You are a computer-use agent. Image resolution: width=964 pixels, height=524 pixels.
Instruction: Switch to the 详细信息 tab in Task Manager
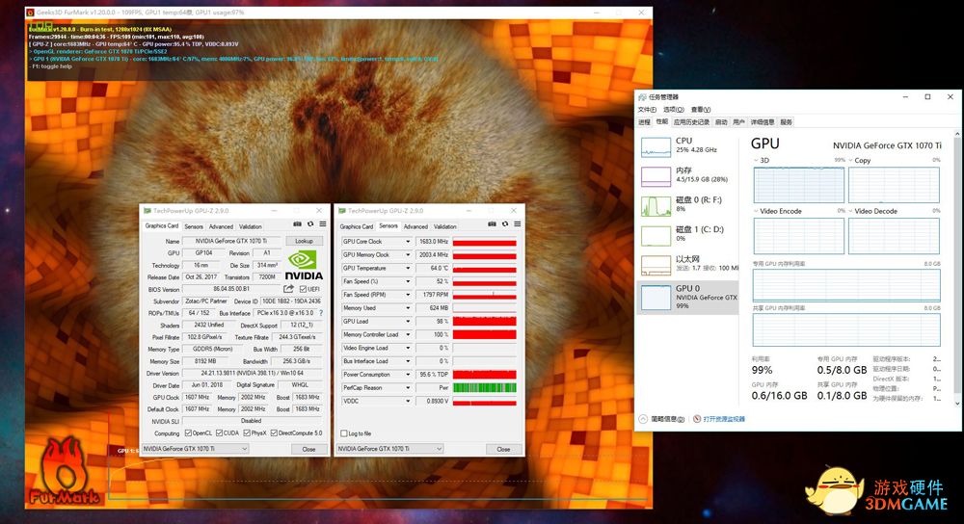[x=763, y=122]
